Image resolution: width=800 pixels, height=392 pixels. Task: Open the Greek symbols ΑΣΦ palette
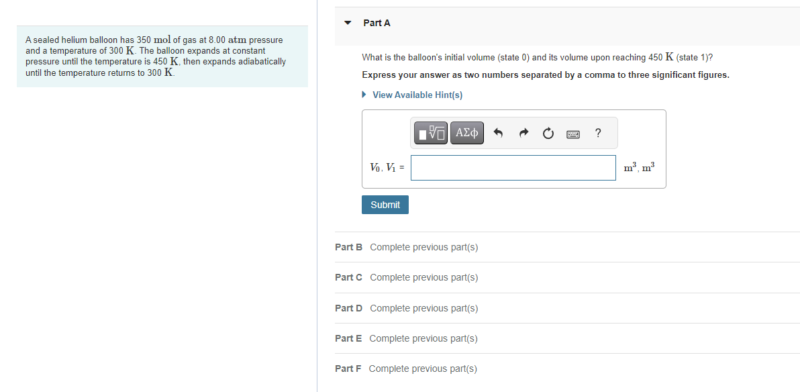coord(467,134)
